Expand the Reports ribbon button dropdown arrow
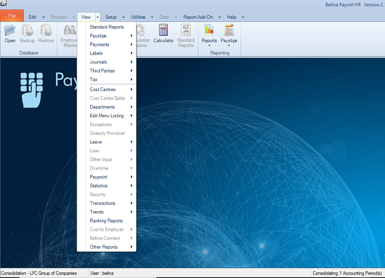The image size is (385, 278). 210,46
